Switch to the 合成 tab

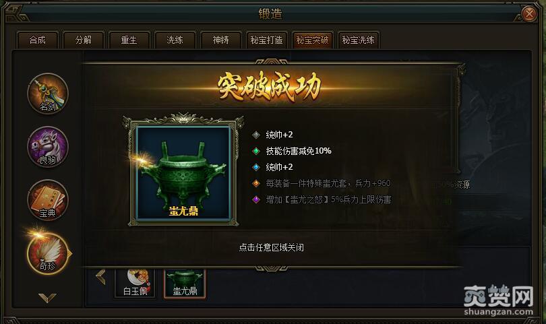(x=38, y=40)
